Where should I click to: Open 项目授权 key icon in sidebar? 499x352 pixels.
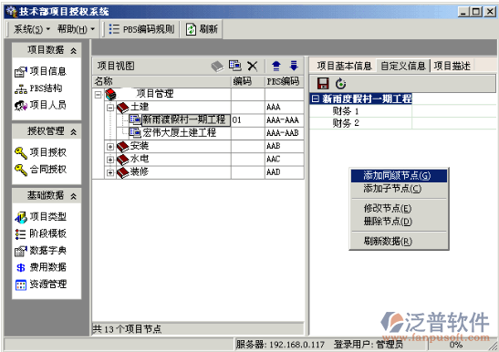click(21, 153)
